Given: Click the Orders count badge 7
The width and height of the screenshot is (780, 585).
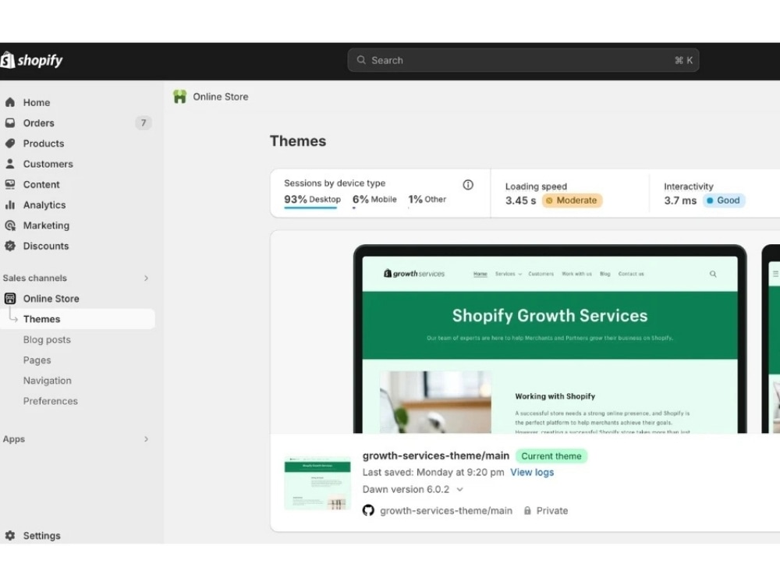Looking at the screenshot, I should [144, 123].
